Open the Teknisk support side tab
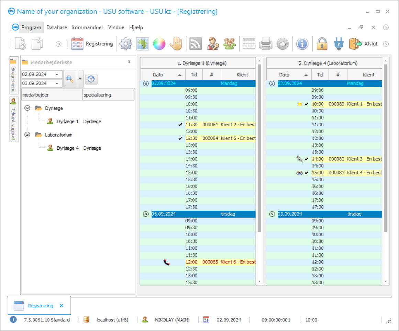This screenshot has height=331, width=399. tap(13, 119)
